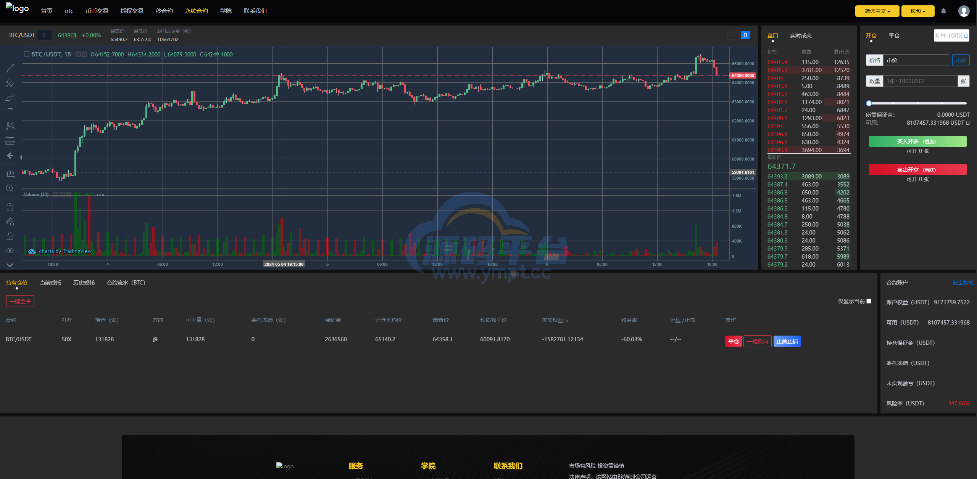Click 一键全平 close all button
Image resolution: width=977 pixels, height=479 pixels.
click(x=20, y=301)
